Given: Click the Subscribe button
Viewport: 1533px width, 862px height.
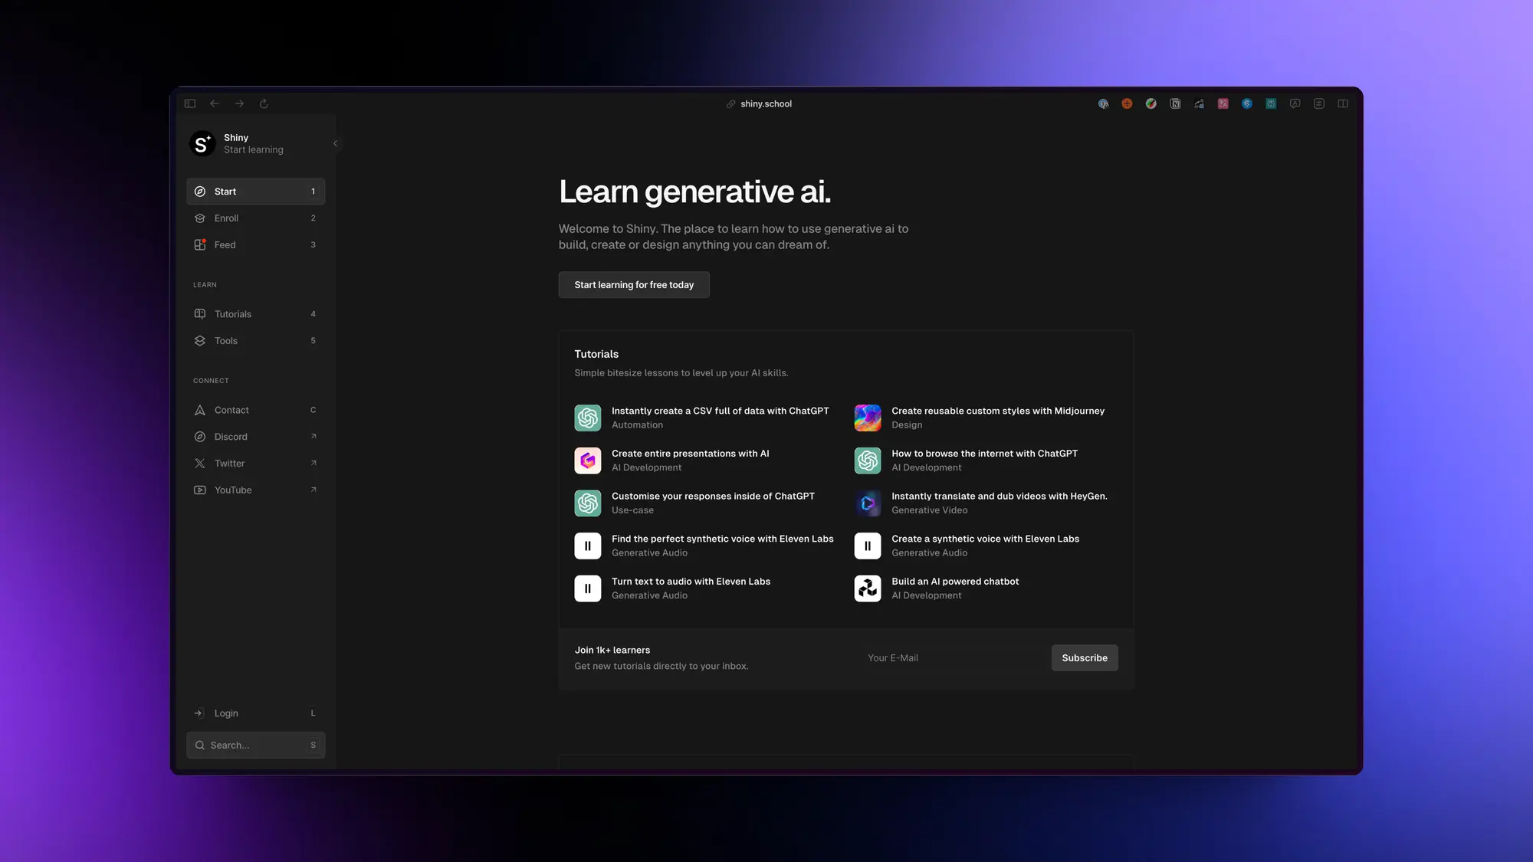Looking at the screenshot, I should pyautogui.click(x=1085, y=658).
